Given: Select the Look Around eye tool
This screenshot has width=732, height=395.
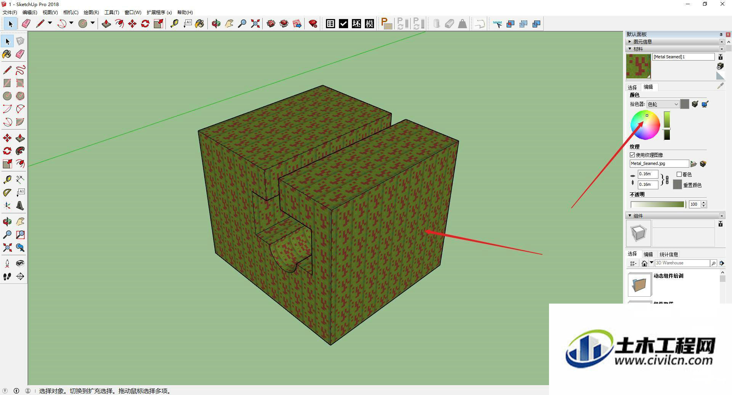Looking at the screenshot, I should tap(20, 264).
